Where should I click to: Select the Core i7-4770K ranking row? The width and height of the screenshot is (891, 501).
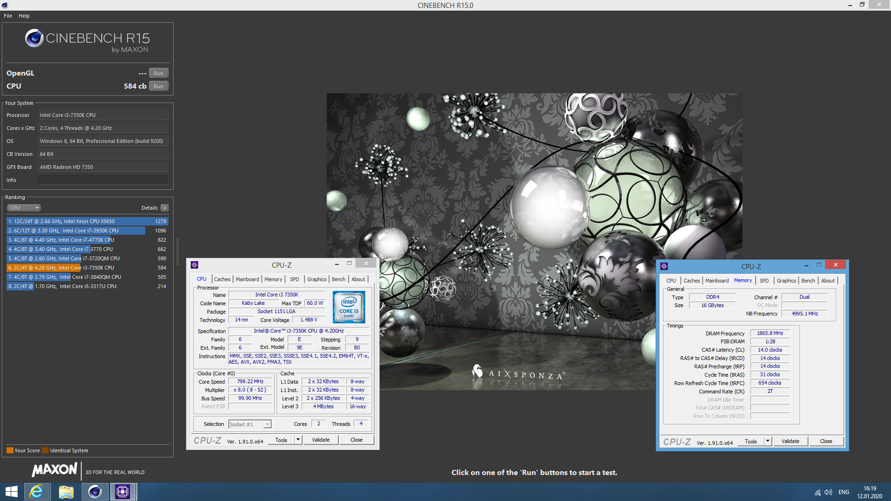pyautogui.click(x=87, y=240)
